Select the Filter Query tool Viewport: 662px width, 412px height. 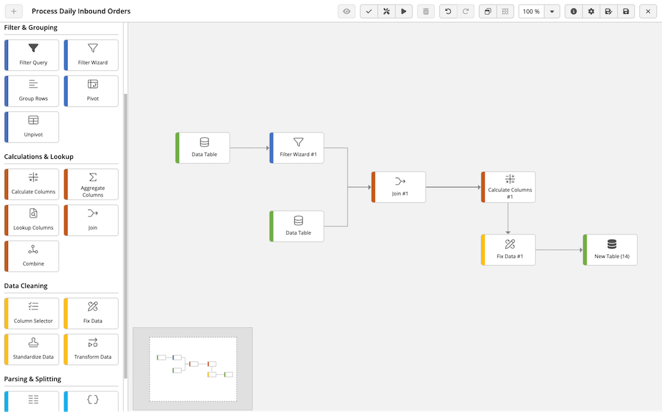click(32, 55)
